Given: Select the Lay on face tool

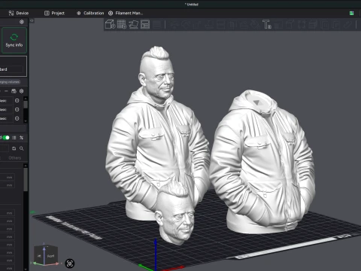Looking at the screenshot, I should pyautogui.click(x=209, y=25).
